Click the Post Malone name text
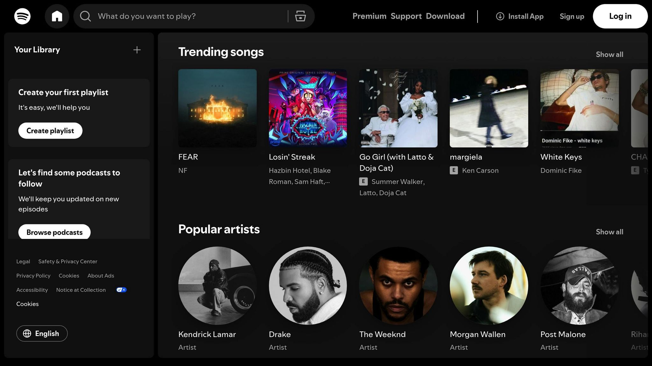The image size is (652, 366). [563, 334]
